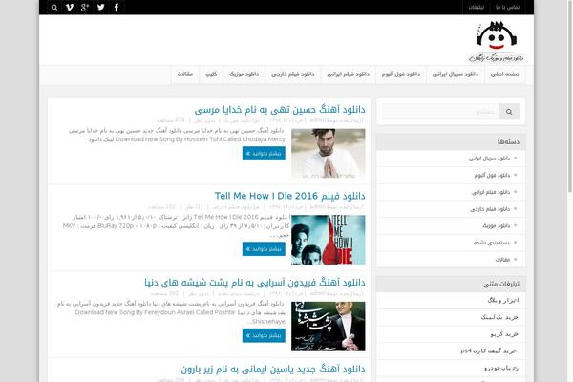
Task: Go to صفحه اصلی menu item
Action: [x=504, y=74]
